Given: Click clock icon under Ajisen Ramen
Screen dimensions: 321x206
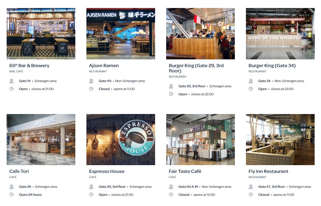Looking at the screenshot, I should (91, 89).
